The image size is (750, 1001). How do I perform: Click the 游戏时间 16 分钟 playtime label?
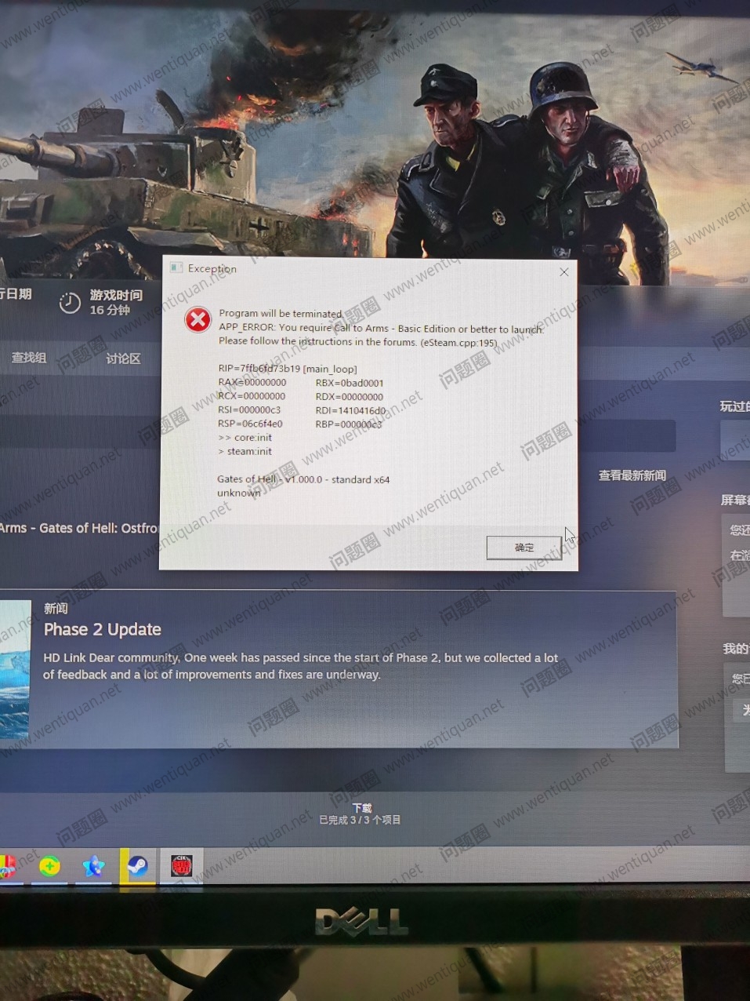[x=116, y=302]
